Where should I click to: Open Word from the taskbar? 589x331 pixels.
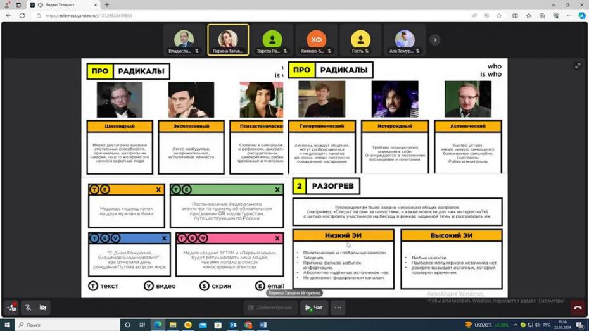pos(263,325)
